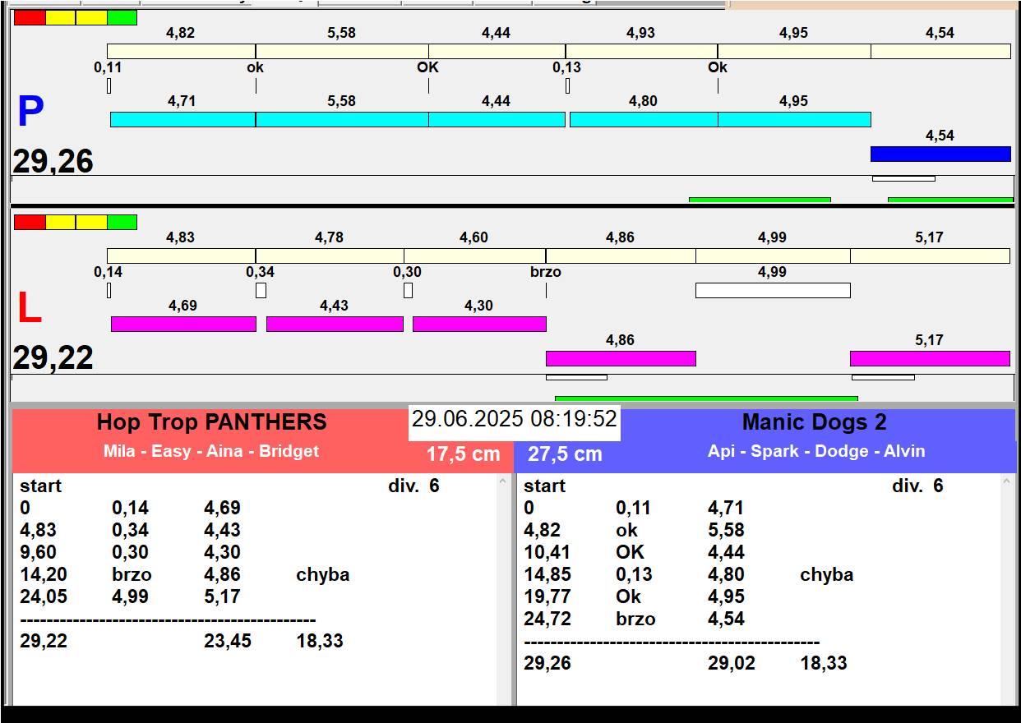Select the magenta bar labeled 4,43
This screenshot has height=723, width=1021.
click(335, 324)
